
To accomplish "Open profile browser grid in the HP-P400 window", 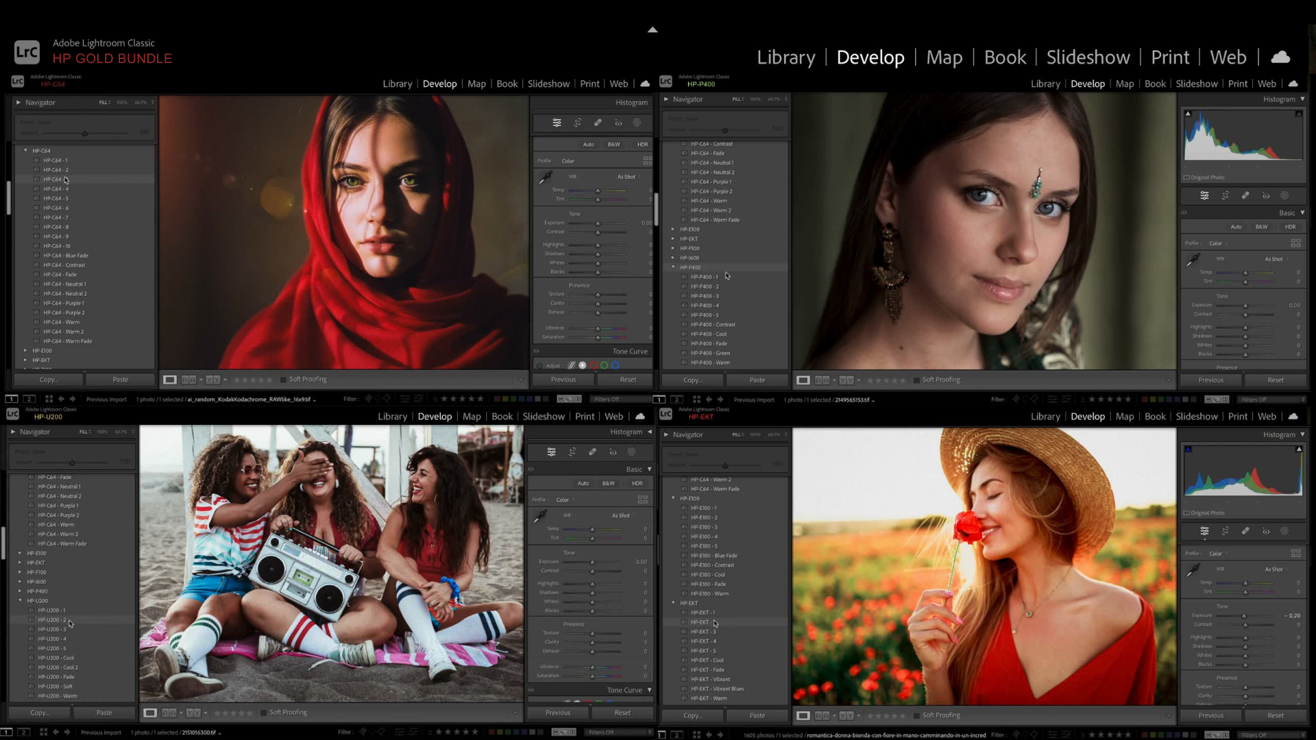I will pyautogui.click(x=1295, y=243).
